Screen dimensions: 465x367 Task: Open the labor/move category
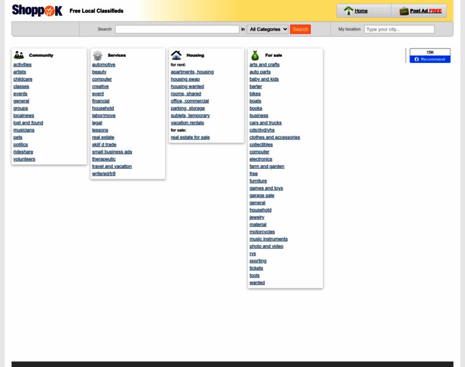[103, 116]
